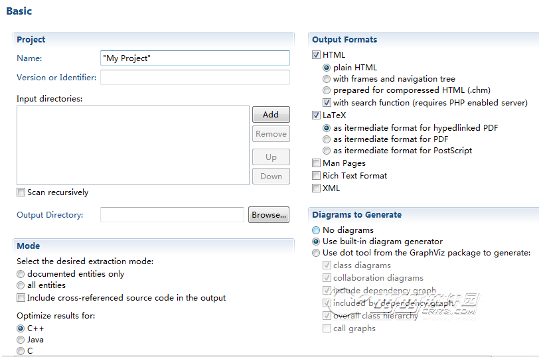Select 'with frames and navigation tree' option
The height and width of the screenshot is (357, 539).
[327, 79]
